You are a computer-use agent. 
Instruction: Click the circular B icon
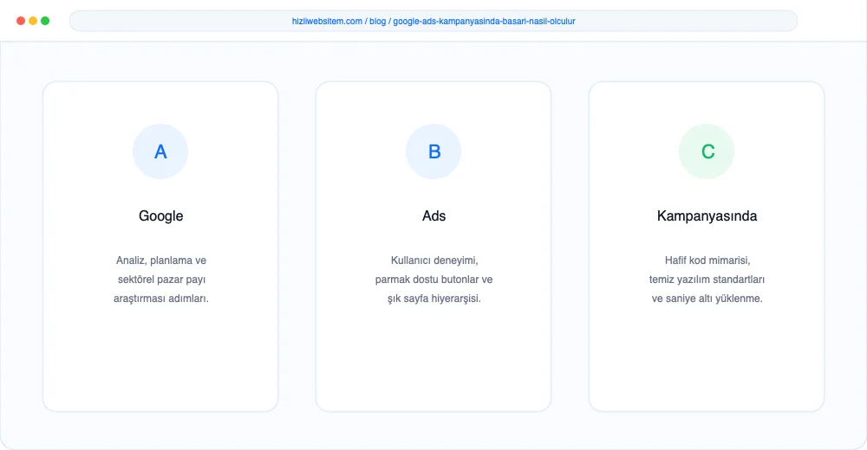pyautogui.click(x=433, y=151)
